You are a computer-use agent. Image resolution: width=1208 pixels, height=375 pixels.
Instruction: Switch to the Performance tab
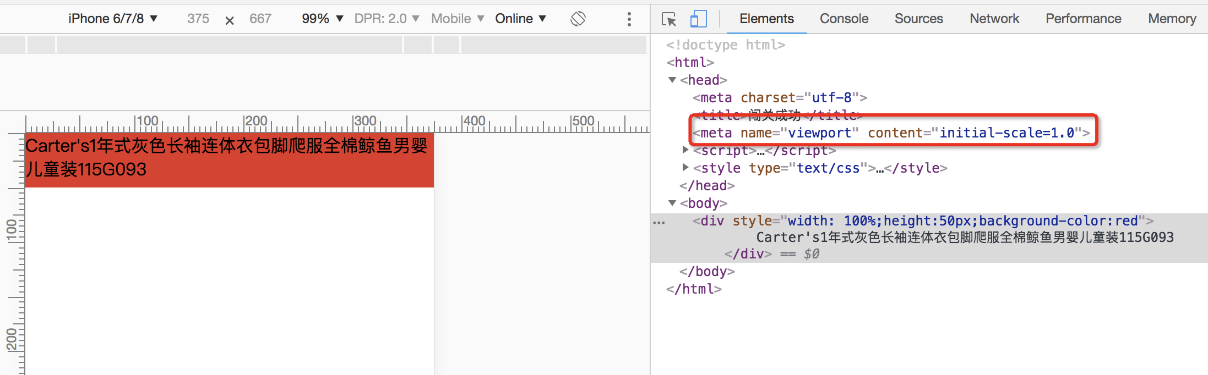tap(1083, 19)
